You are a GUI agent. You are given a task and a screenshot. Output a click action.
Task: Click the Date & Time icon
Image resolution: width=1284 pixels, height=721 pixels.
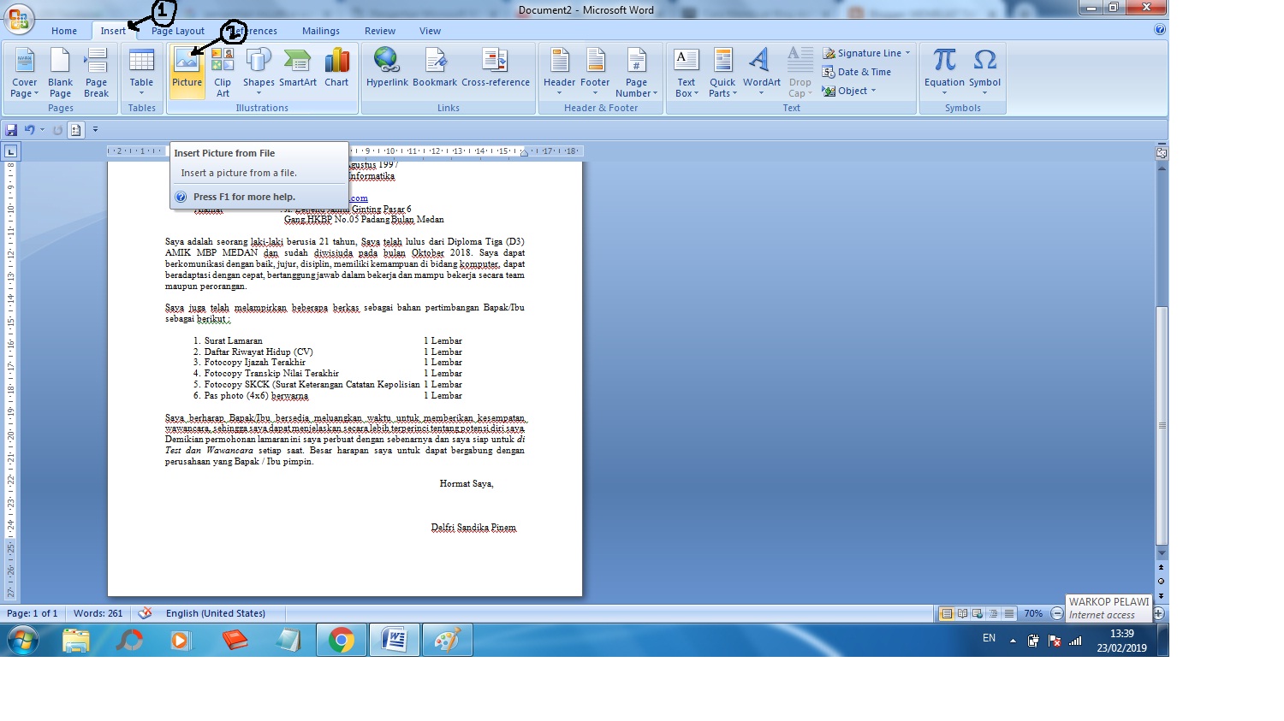[x=863, y=71]
